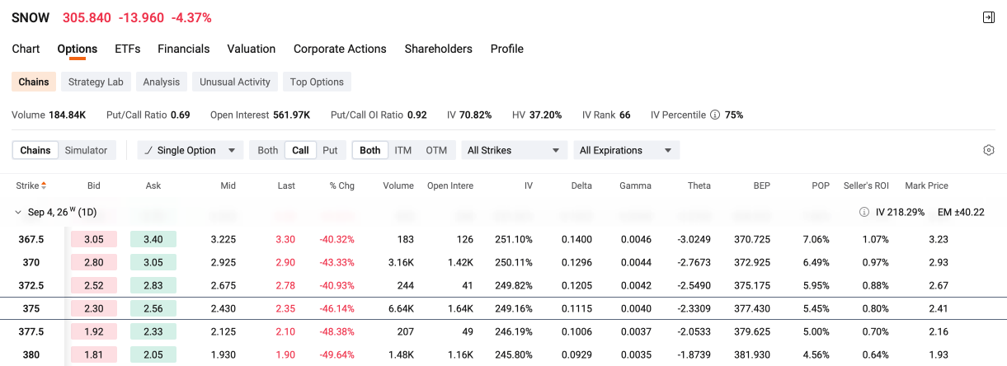Open All Strikes dropdown
The height and width of the screenshot is (366, 1007).
click(515, 150)
